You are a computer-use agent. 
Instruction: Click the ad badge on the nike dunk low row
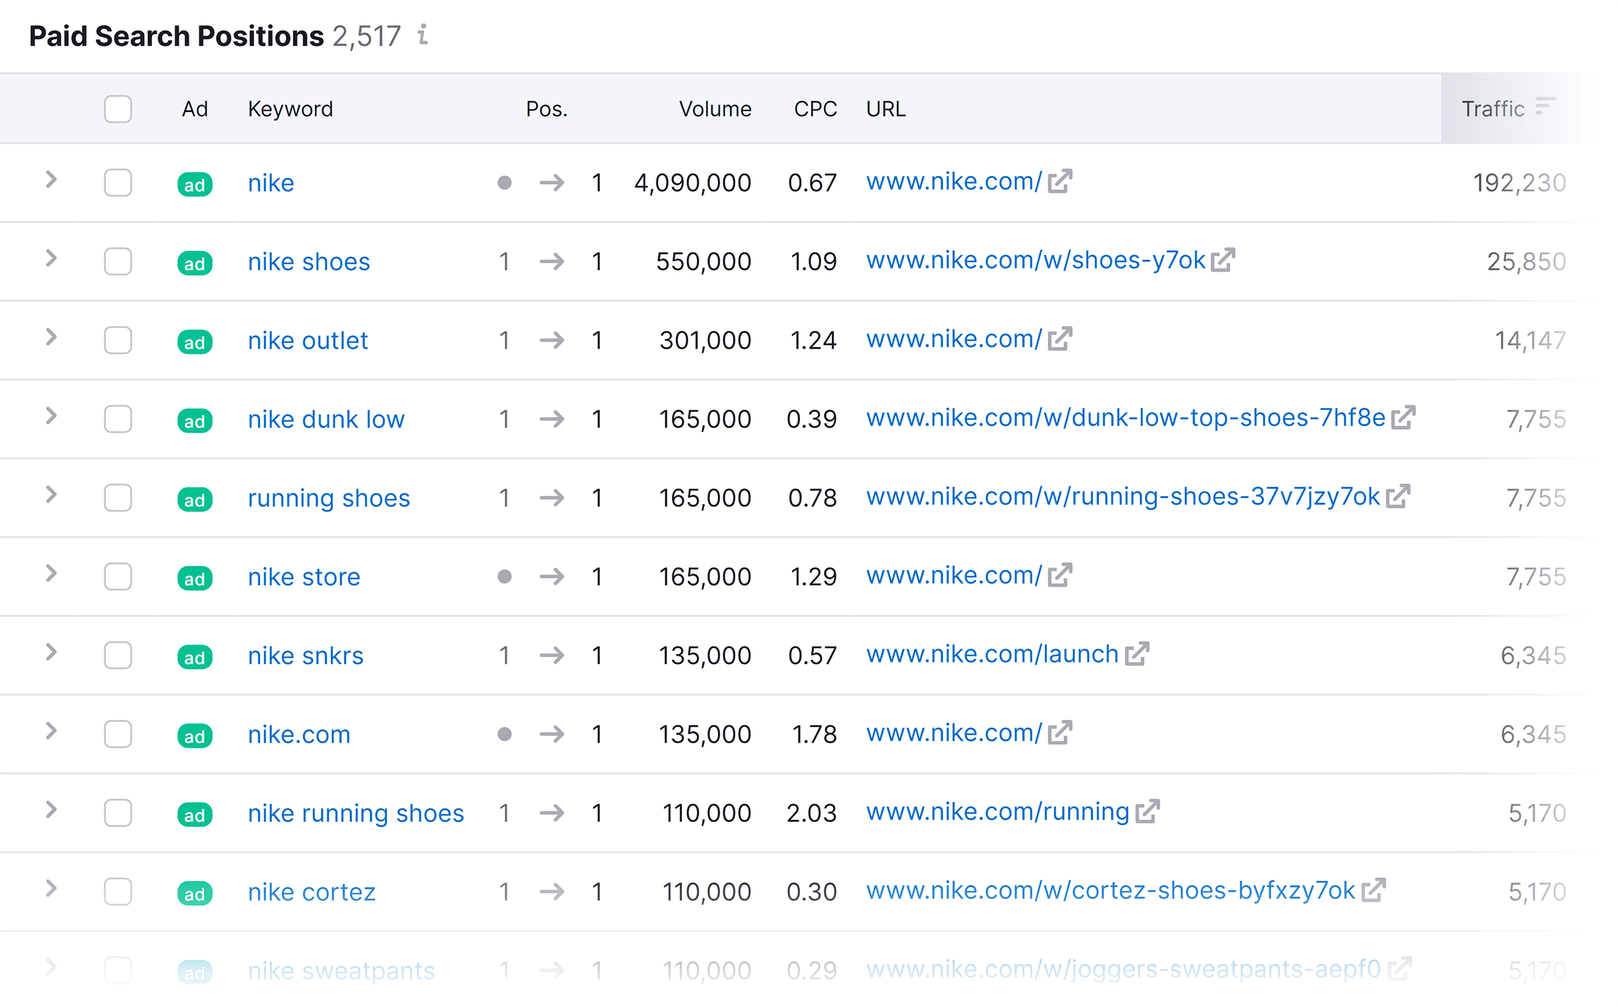pos(194,420)
